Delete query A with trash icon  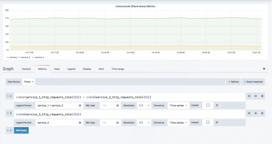[x=262, y=96]
